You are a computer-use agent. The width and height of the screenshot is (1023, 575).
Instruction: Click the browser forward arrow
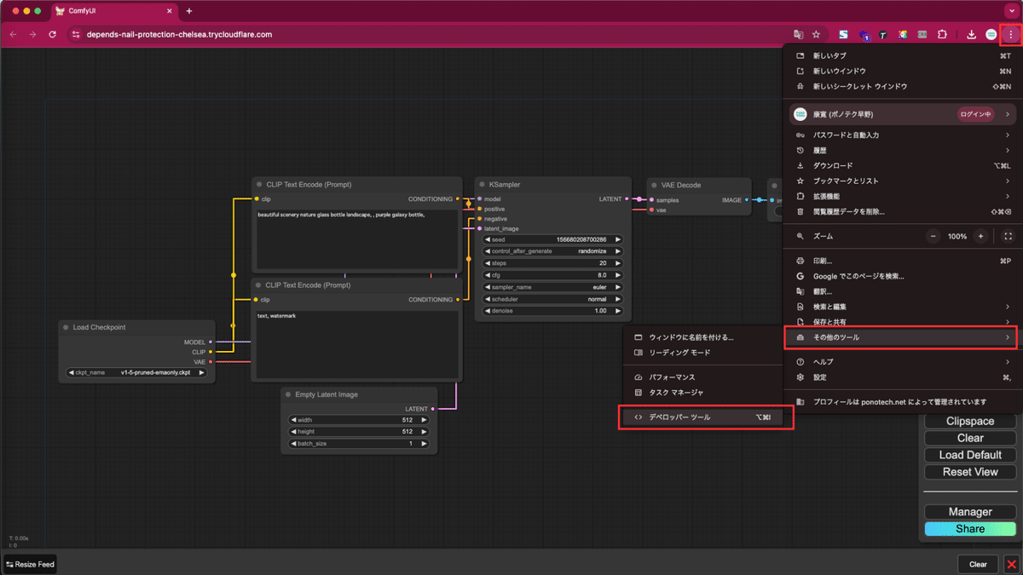coord(32,35)
